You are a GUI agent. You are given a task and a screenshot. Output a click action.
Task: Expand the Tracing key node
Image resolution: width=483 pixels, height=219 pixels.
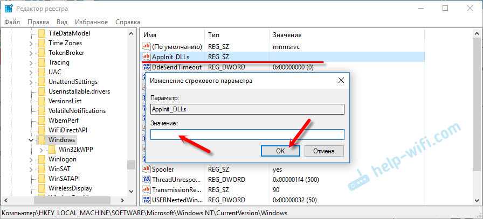click(31, 62)
